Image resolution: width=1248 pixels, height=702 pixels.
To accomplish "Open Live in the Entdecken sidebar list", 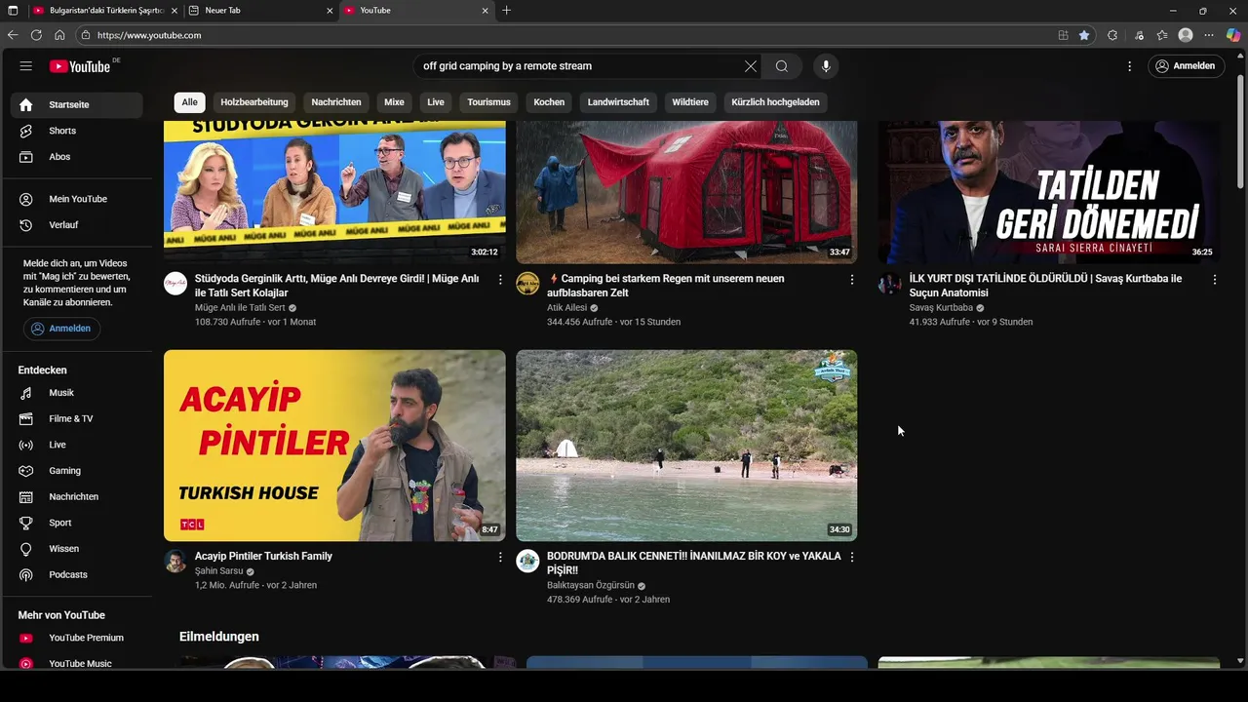I will (78, 445).
